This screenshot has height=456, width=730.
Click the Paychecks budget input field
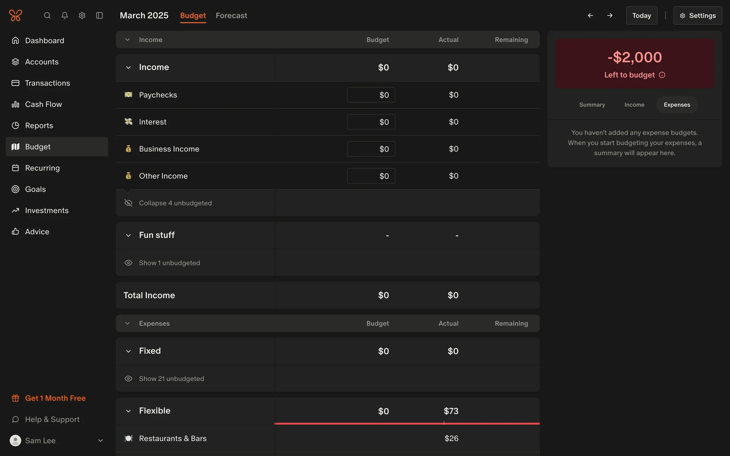[371, 95]
